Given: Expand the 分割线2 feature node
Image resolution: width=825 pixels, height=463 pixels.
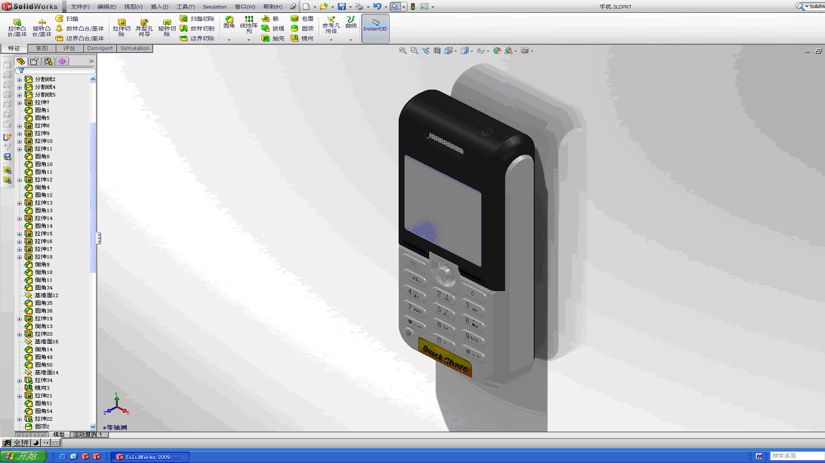Looking at the screenshot, I should pyautogui.click(x=19, y=79).
